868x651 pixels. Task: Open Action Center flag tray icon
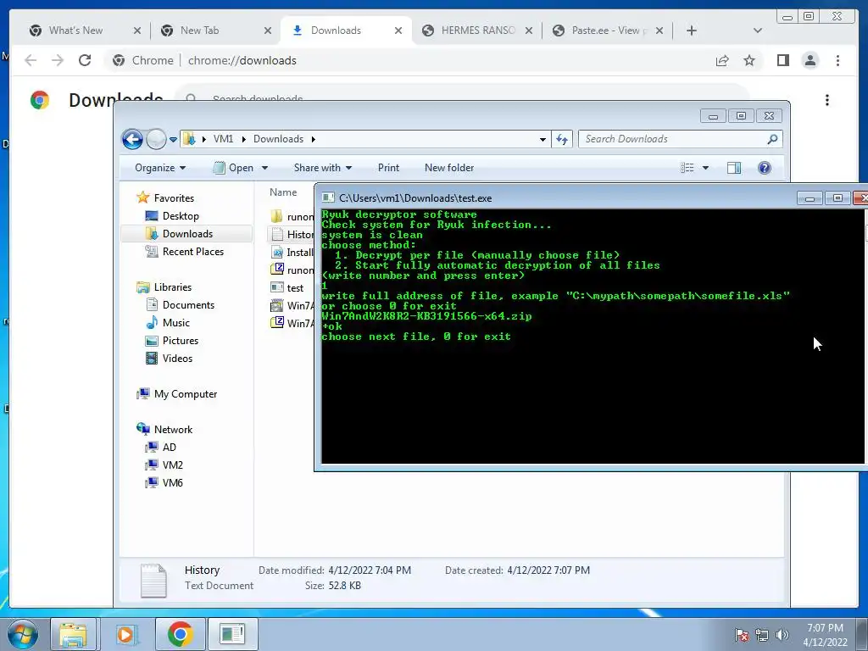click(x=742, y=635)
